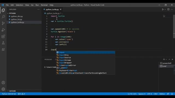This screenshot has width=175, height=98.
Task: Open the Run menu
Action: (37, 5)
